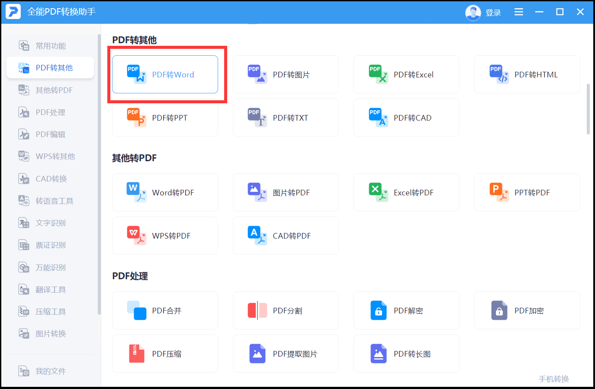Open the 文字识别 sidebar section
The image size is (595, 389).
(50, 223)
